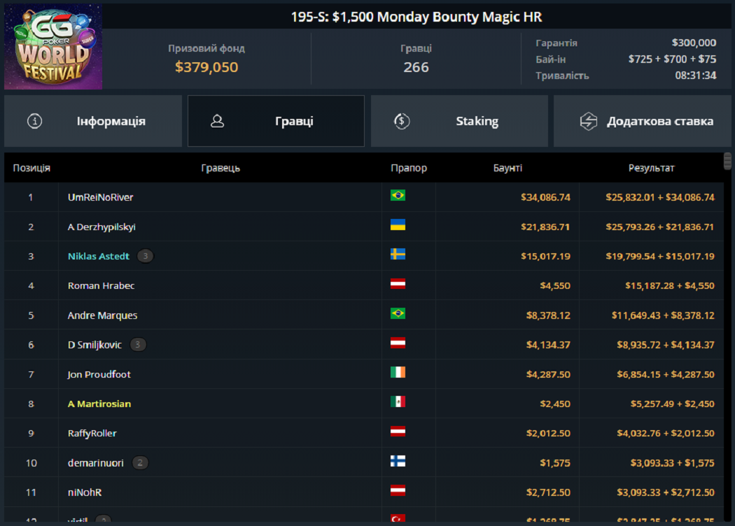Click the Brazil flag next to UmReiNoRiver

coord(400,197)
